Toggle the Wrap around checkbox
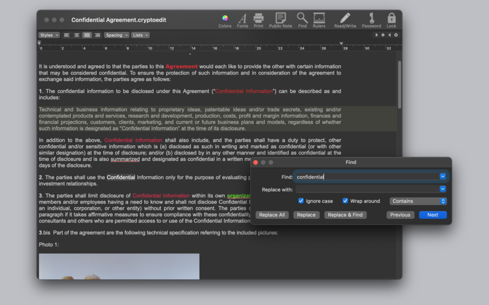 [345, 201]
